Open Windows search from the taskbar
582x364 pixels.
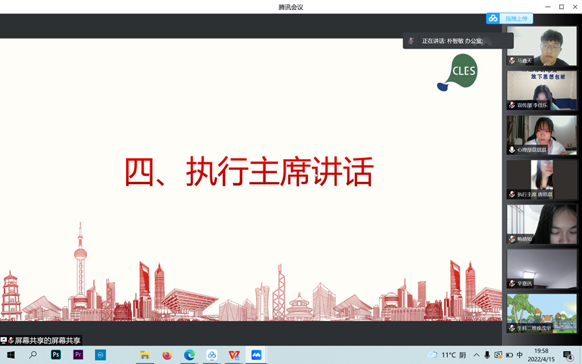(x=32, y=355)
